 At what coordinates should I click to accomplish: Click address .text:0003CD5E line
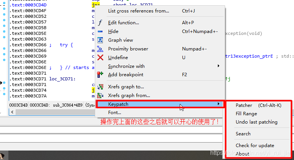point(28,33)
